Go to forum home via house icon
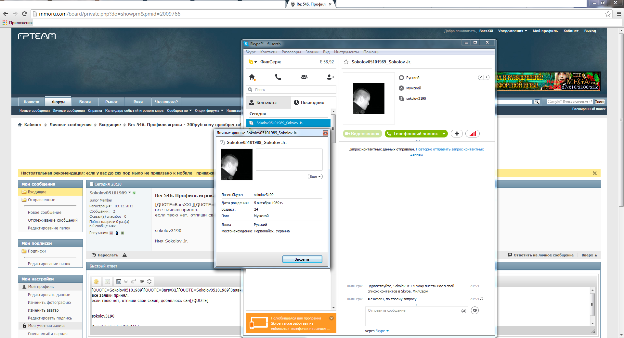 pos(20,125)
